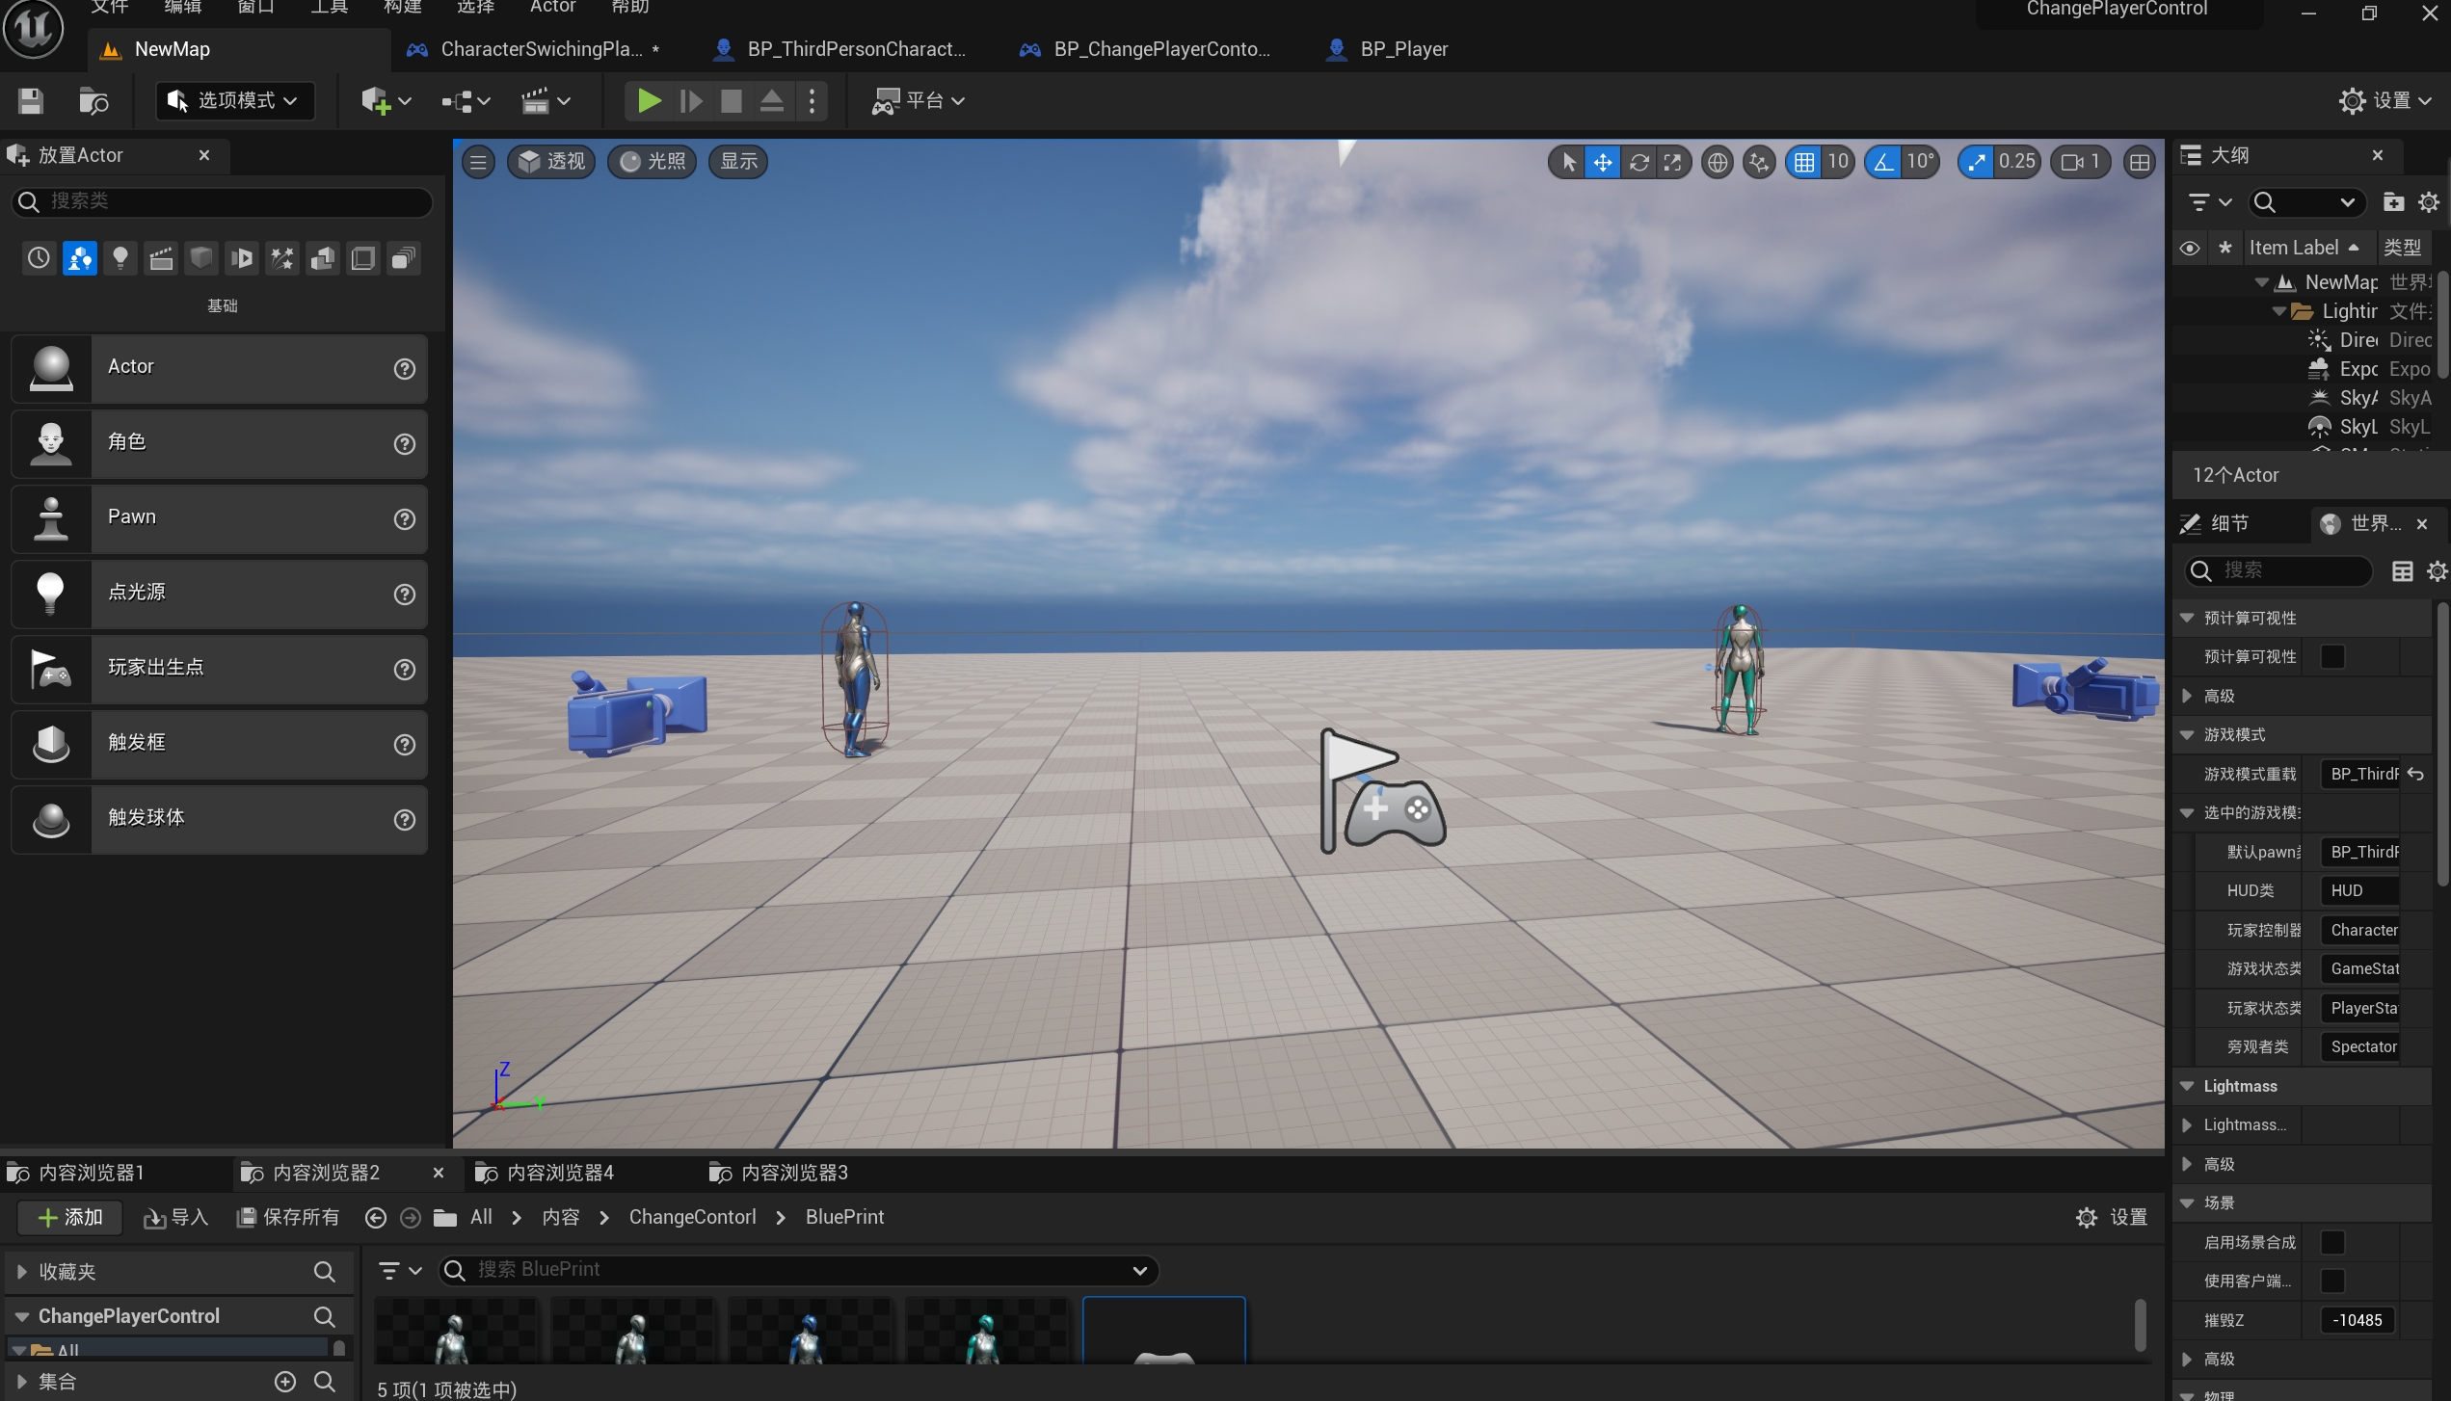Screen dimensions: 2451x1401
Task: Click the save current level icon
Action: [x=31, y=101]
